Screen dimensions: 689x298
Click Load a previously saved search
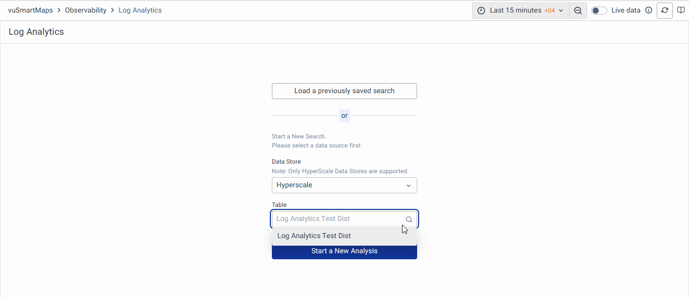(x=344, y=91)
